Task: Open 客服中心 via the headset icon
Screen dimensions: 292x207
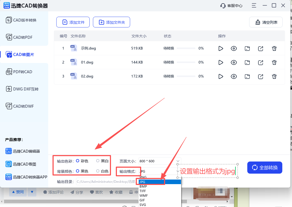Action: click(231, 5)
